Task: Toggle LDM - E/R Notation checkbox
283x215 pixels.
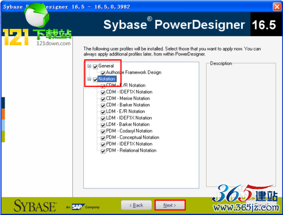Action: (103, 112)
